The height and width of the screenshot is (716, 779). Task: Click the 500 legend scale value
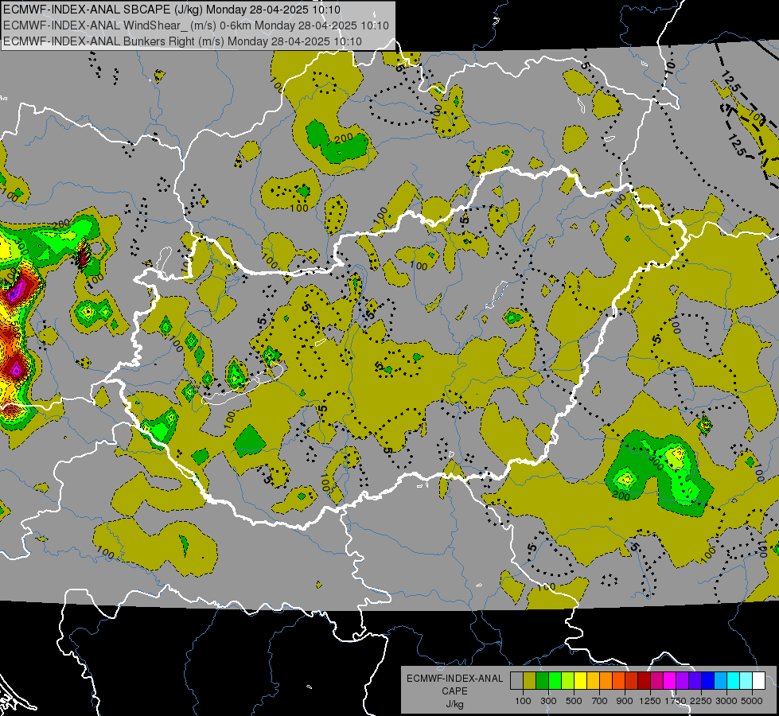[574, 701]
